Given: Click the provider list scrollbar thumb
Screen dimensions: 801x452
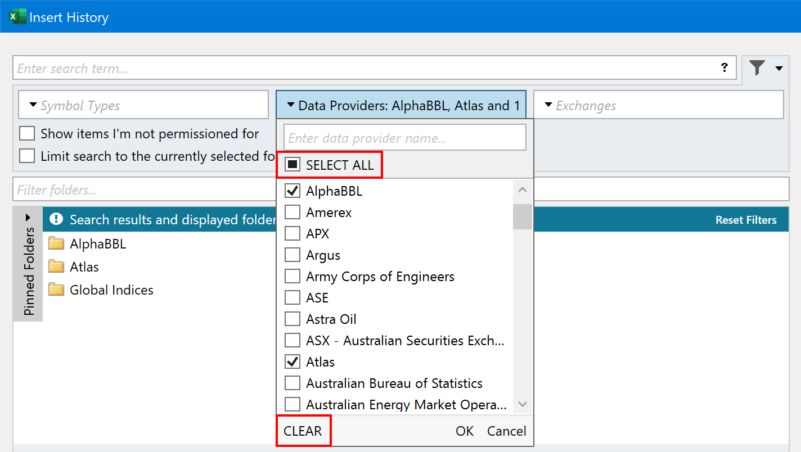Looking at the screenshot, I should coord(523,216).
